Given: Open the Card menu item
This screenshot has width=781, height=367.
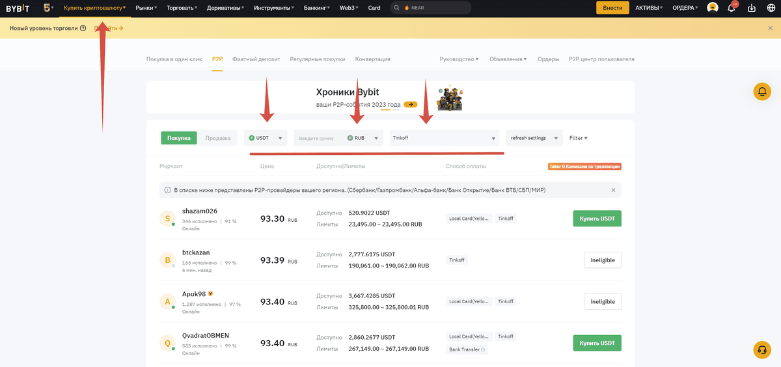Looking at the screenshot, I should coord(374,8).
